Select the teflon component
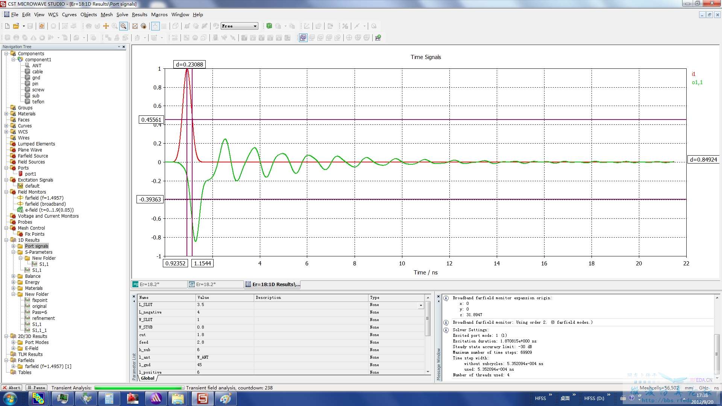Screen dimensions: 722x406 click(x=38, y=102)
